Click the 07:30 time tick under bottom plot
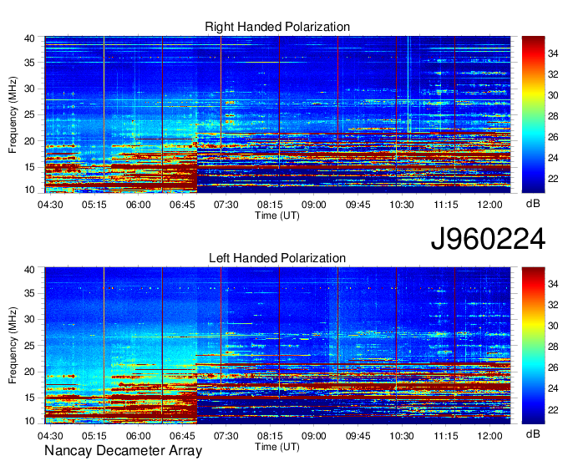 226,436
